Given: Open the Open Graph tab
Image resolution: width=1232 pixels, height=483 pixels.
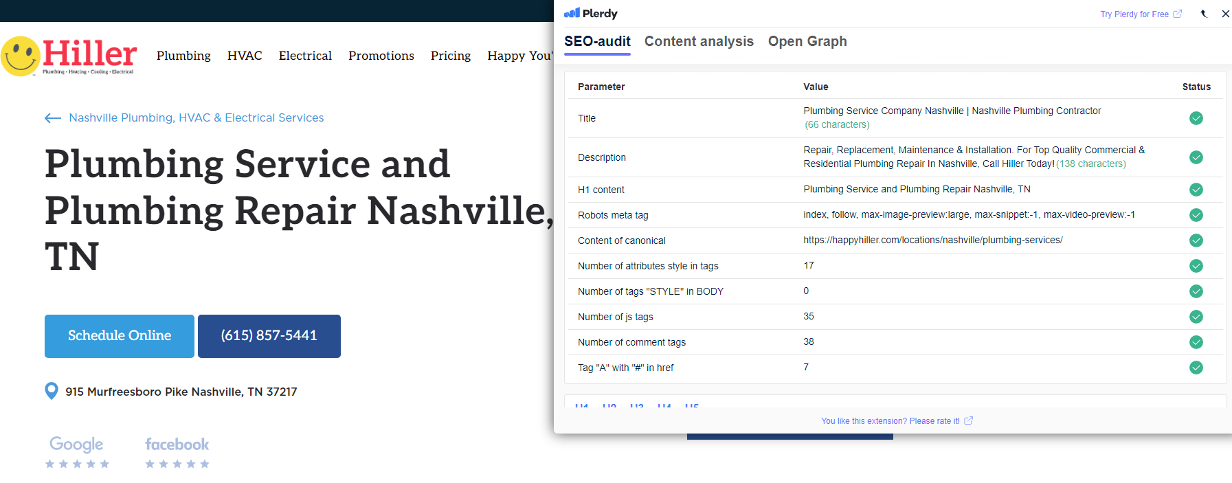Looking at the screenshot, I should pyautogui.click(x=807, y=41).
